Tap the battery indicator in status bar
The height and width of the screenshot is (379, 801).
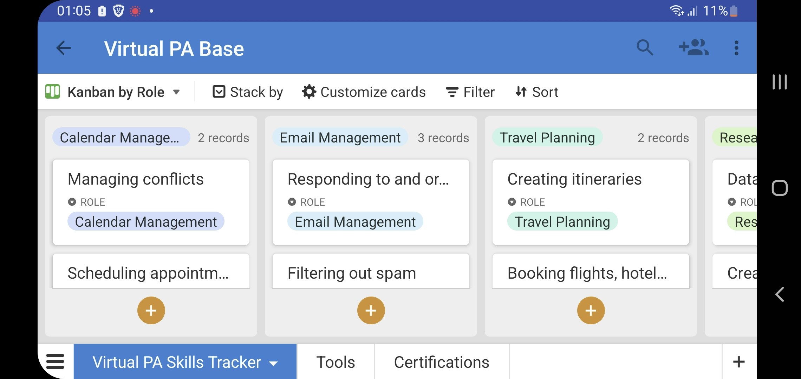coord(734,11)
